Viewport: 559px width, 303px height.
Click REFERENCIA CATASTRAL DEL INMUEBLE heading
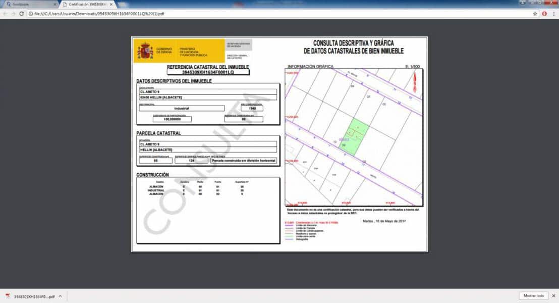click(208, 67)
